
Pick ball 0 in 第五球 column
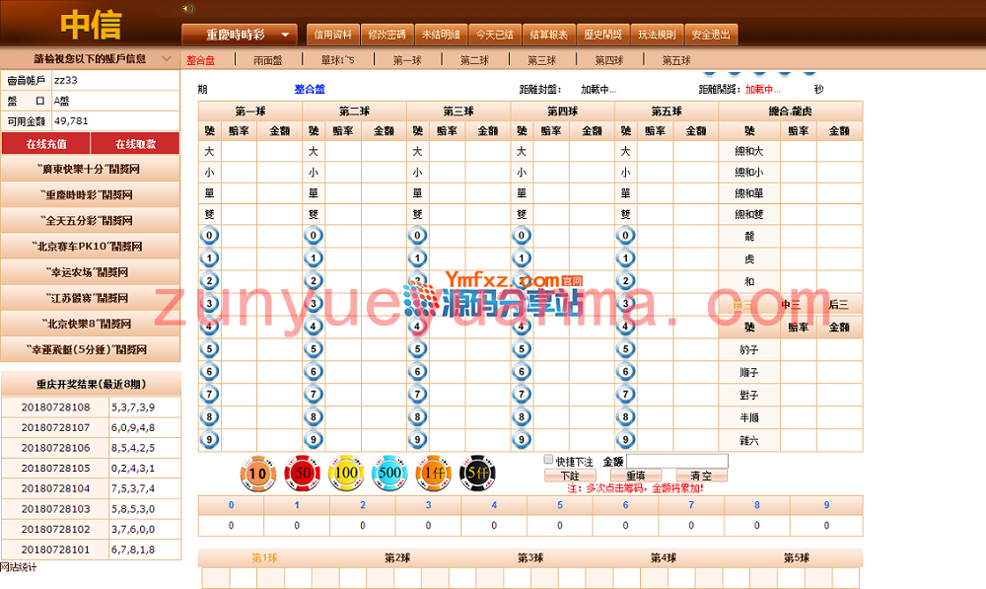click(x=625, y=236)
